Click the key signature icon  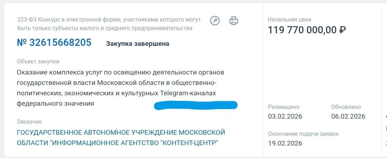[215, 21]
